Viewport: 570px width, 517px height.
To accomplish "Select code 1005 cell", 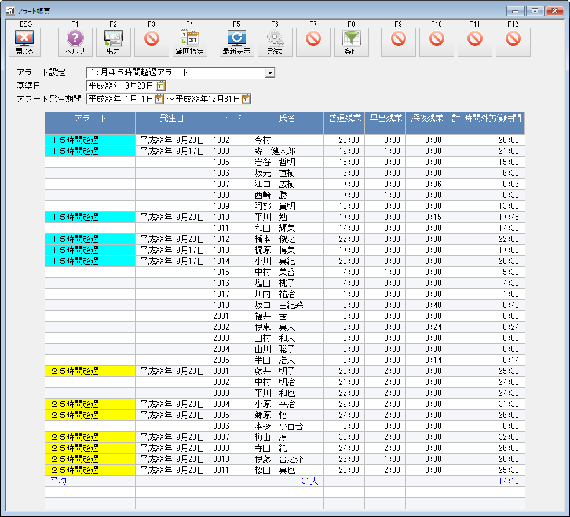I will [229, 162].
